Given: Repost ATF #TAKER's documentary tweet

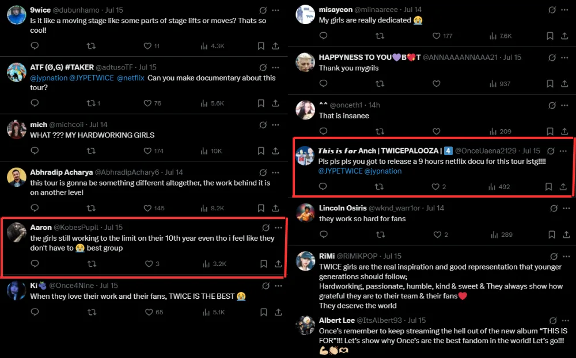Looking at the screenshot, I should point(91,103).
